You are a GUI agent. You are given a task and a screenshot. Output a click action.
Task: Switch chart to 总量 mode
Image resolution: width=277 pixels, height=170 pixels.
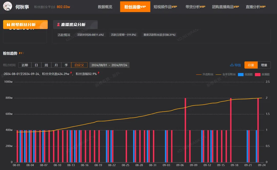pos(251,65)
